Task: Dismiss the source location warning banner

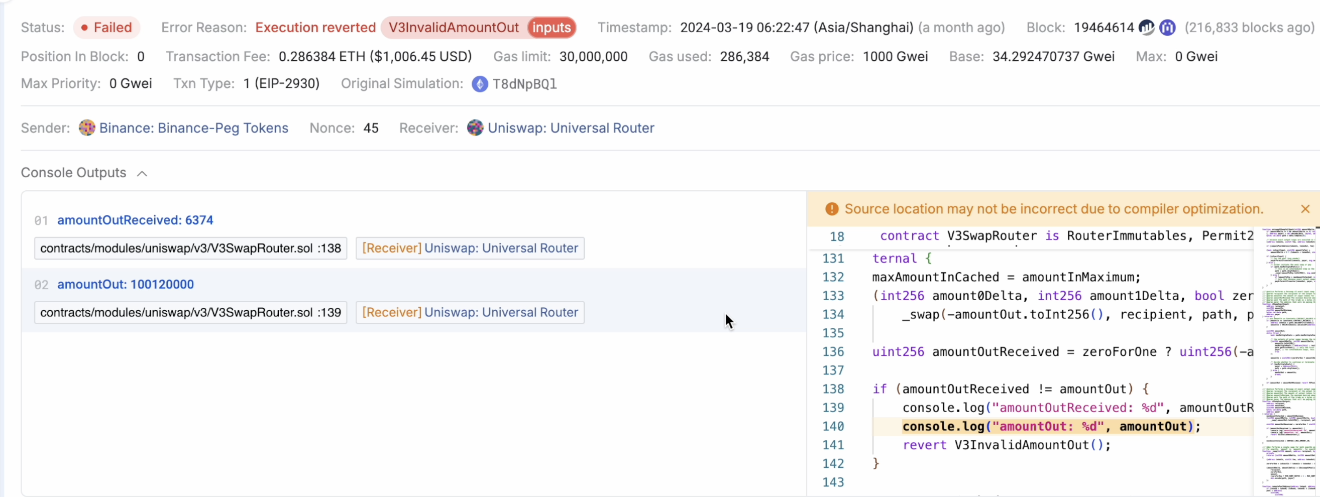Action: 1304,209
